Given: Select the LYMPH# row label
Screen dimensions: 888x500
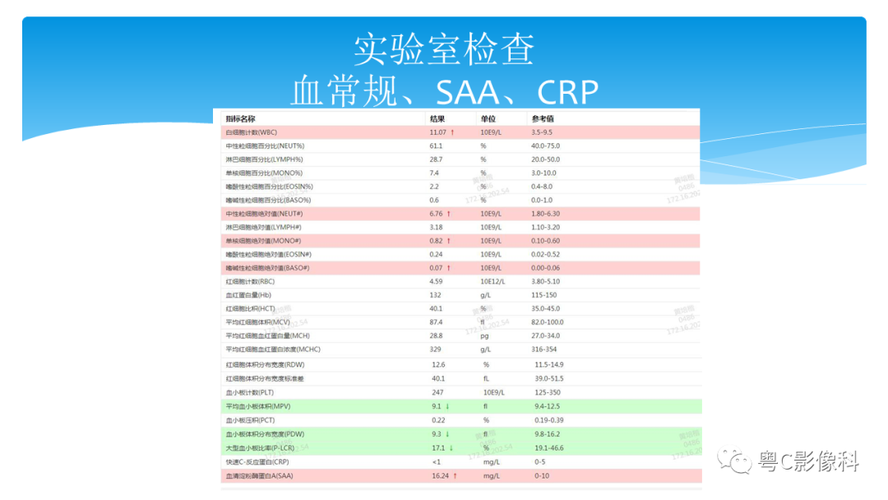Looking at the screenshot, I should click(x=263, y=228).
